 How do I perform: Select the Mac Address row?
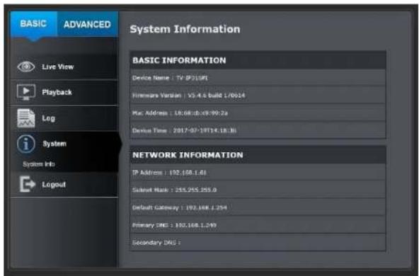258,113
